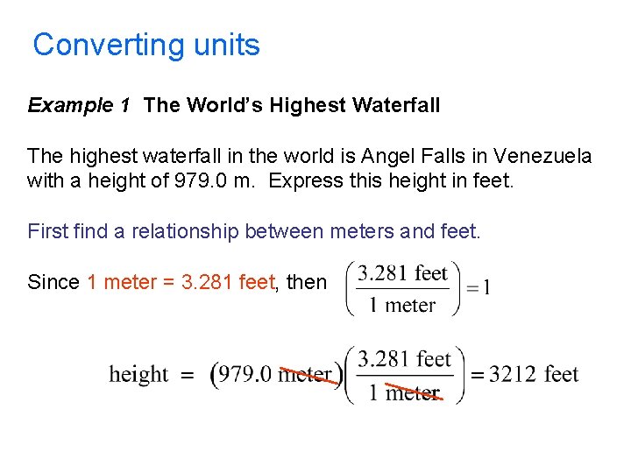Click the italic "Example 1" label
This screenshot has width=631, height=473.
click(x=78, y=106)
